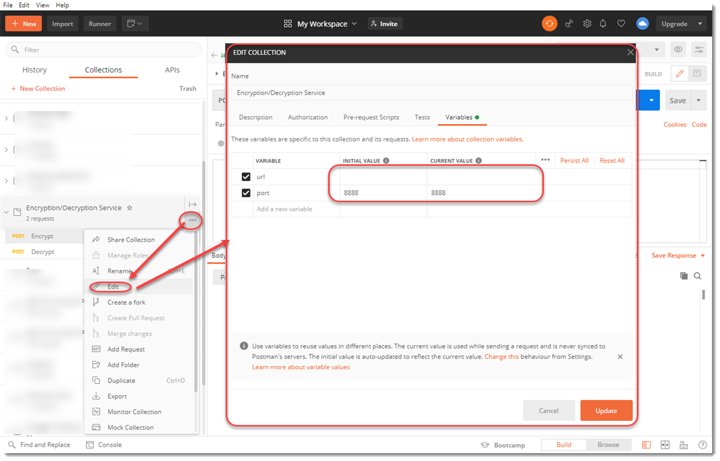Switch to the History tab

[34, 70]
